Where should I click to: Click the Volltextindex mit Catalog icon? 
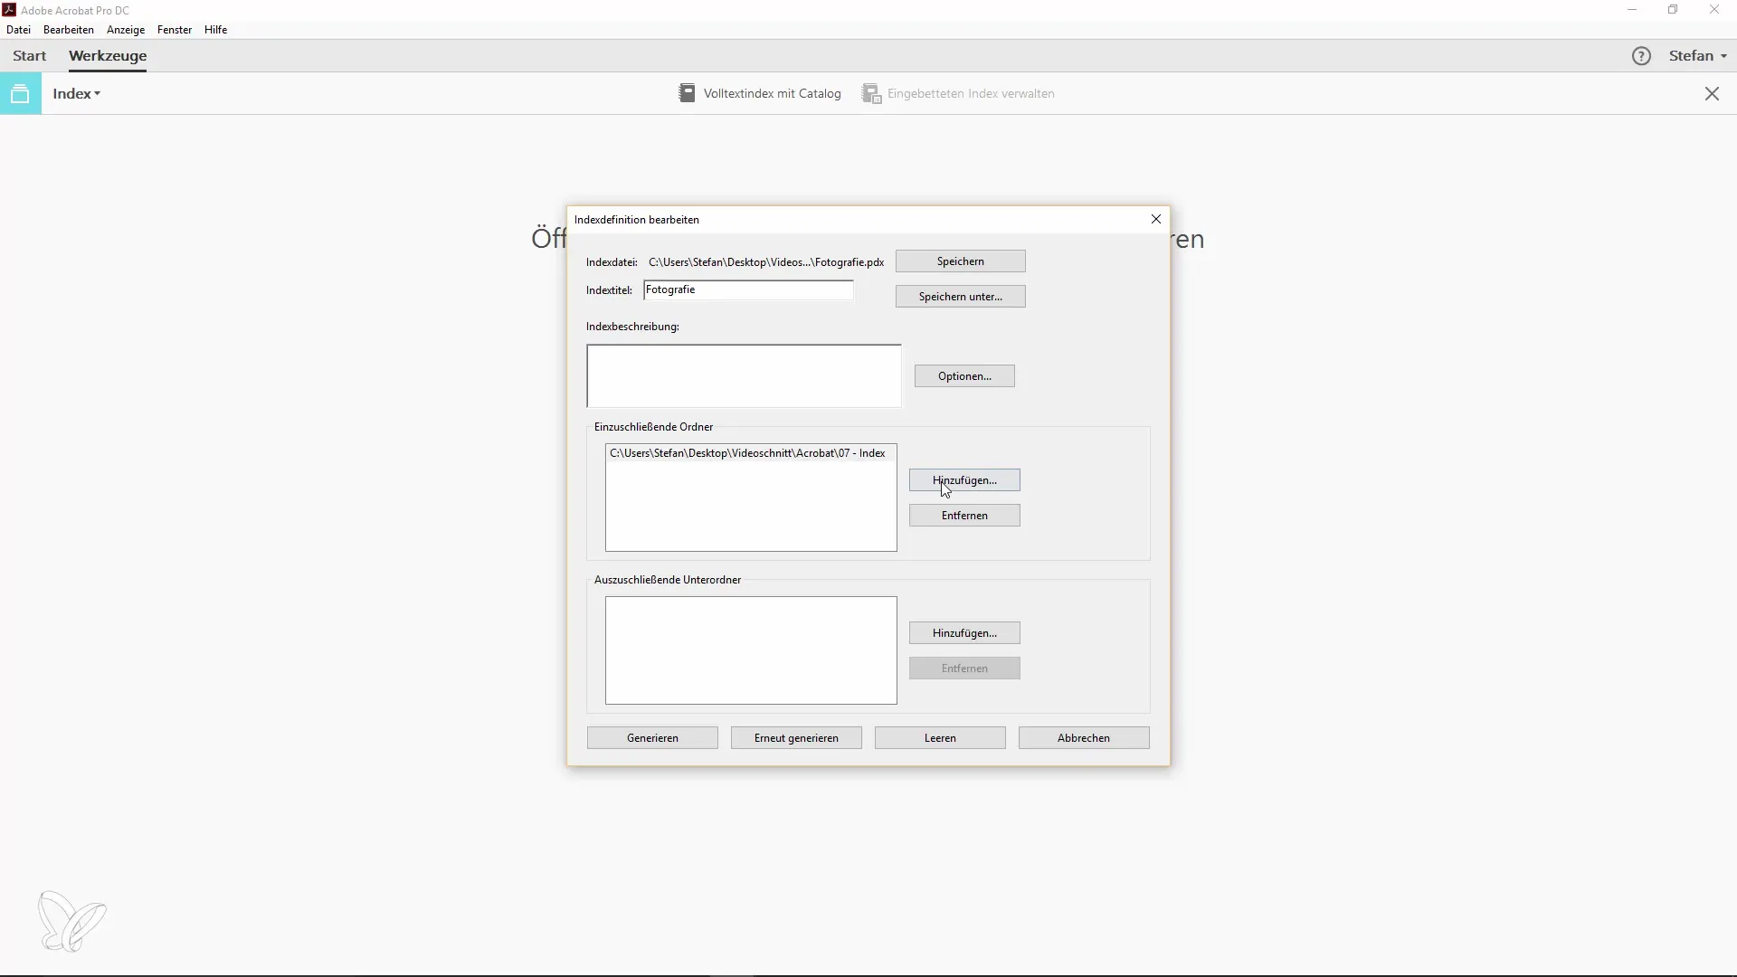(x=688, y=93)
